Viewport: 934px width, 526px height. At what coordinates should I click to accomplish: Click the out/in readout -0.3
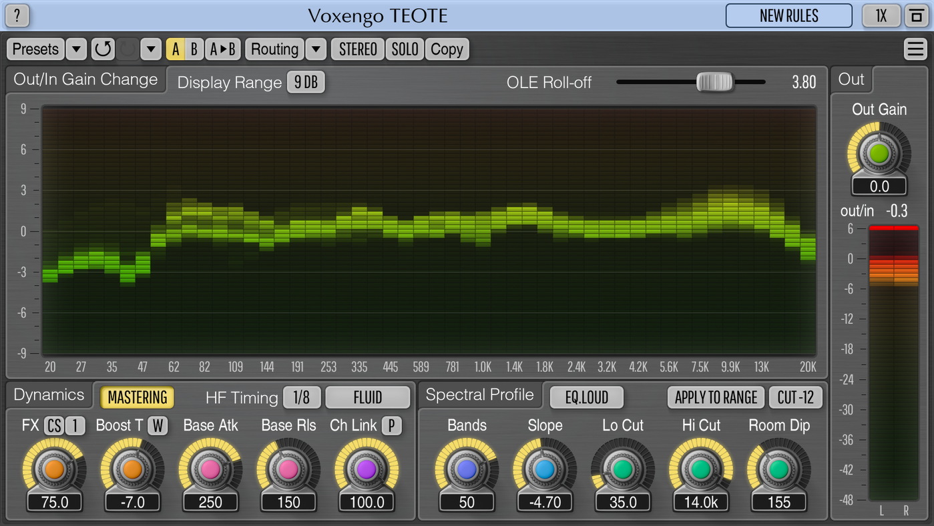[x=897, y=211]
